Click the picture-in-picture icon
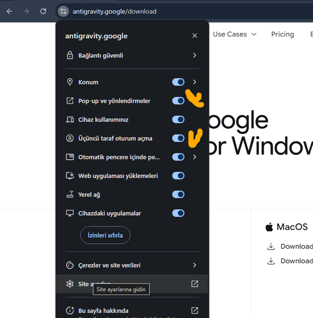Screen dimensions: 313x318 tap(70, 157)
